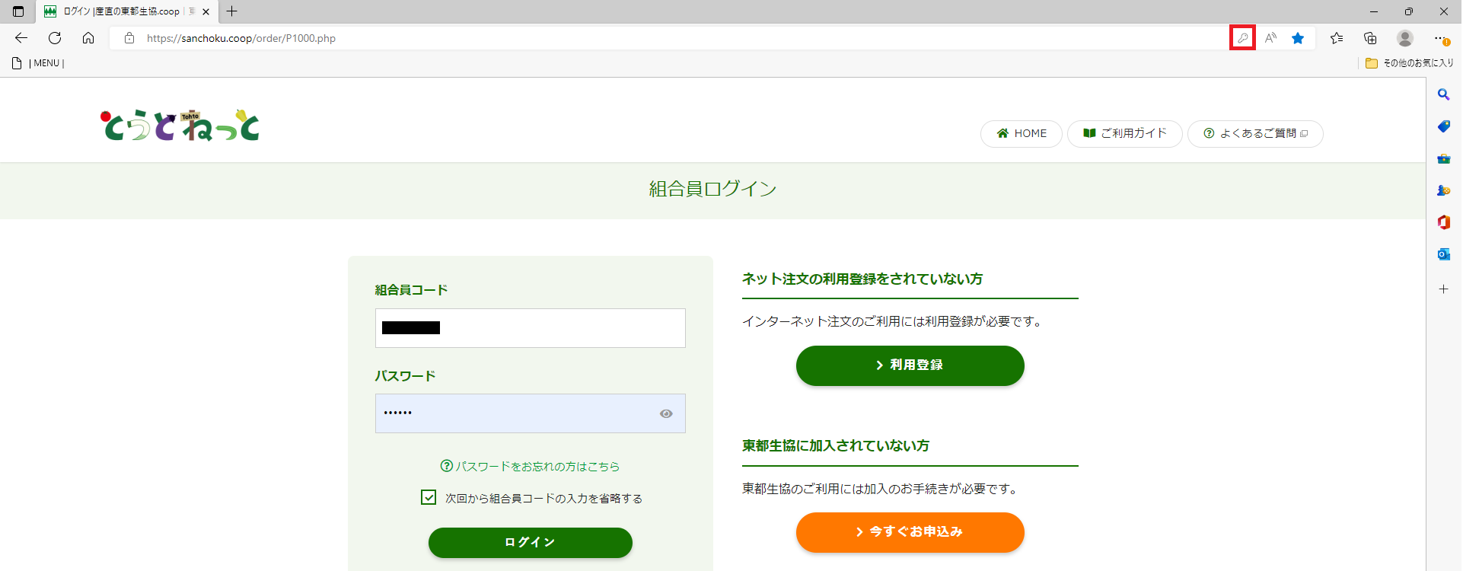Click 東都生協に加入されていない方 heading
Image resolution: width=1463 pixels, height=571 pixels.
click(x=836, y=445)
